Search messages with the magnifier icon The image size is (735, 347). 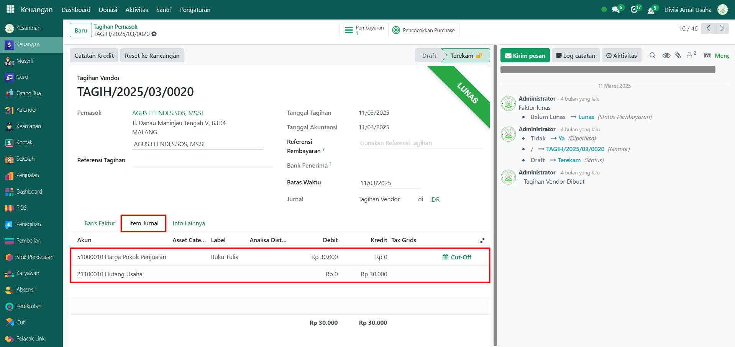coord(653,55)
